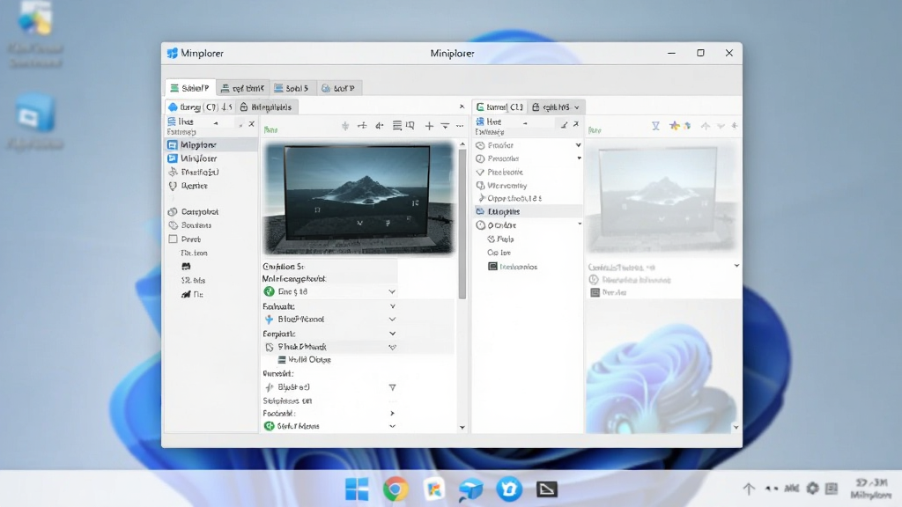Click the X icon closing the left sidebar panel

pos(251,123)
